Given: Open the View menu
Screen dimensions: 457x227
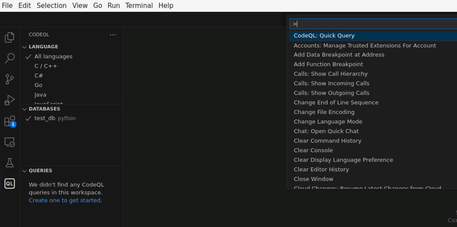Looking at the screenshot, I should coord(80,6).
